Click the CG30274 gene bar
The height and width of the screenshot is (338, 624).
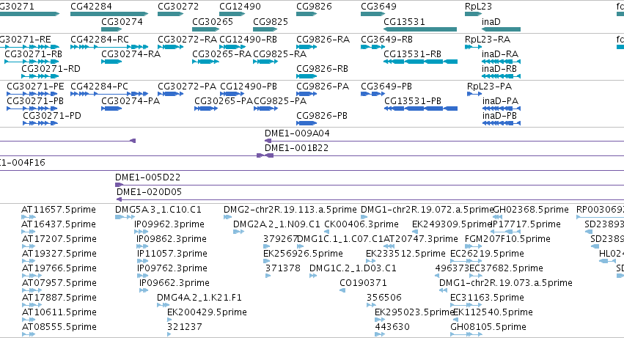coord(111,29)
